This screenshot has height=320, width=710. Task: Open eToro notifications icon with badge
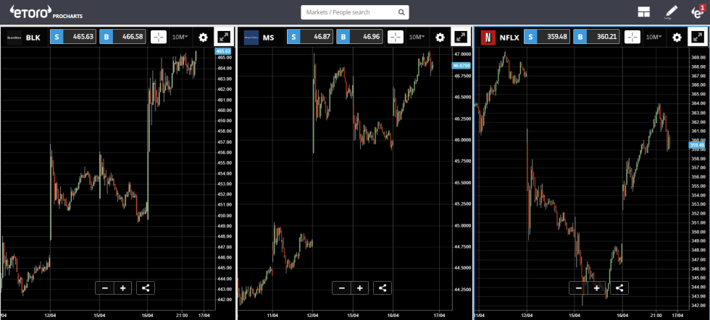[697, 12]
